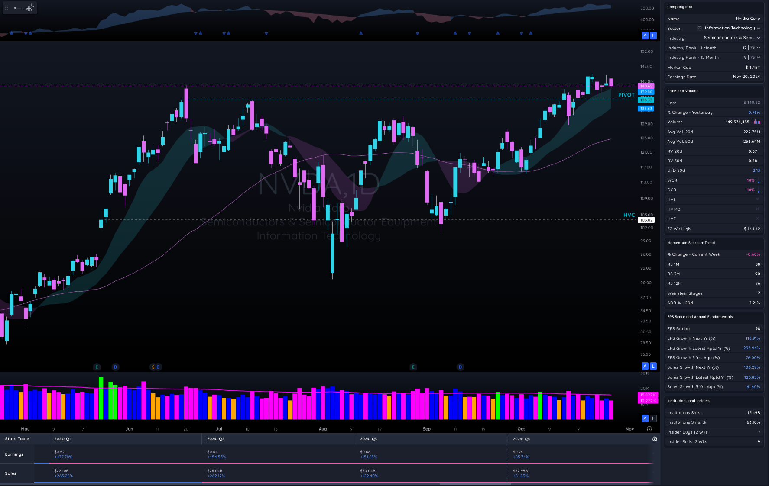This screenshot has height=486, width=769.
Task: Click EPS Score and Annual Fundamentals header
Action: tap(700, 317)
